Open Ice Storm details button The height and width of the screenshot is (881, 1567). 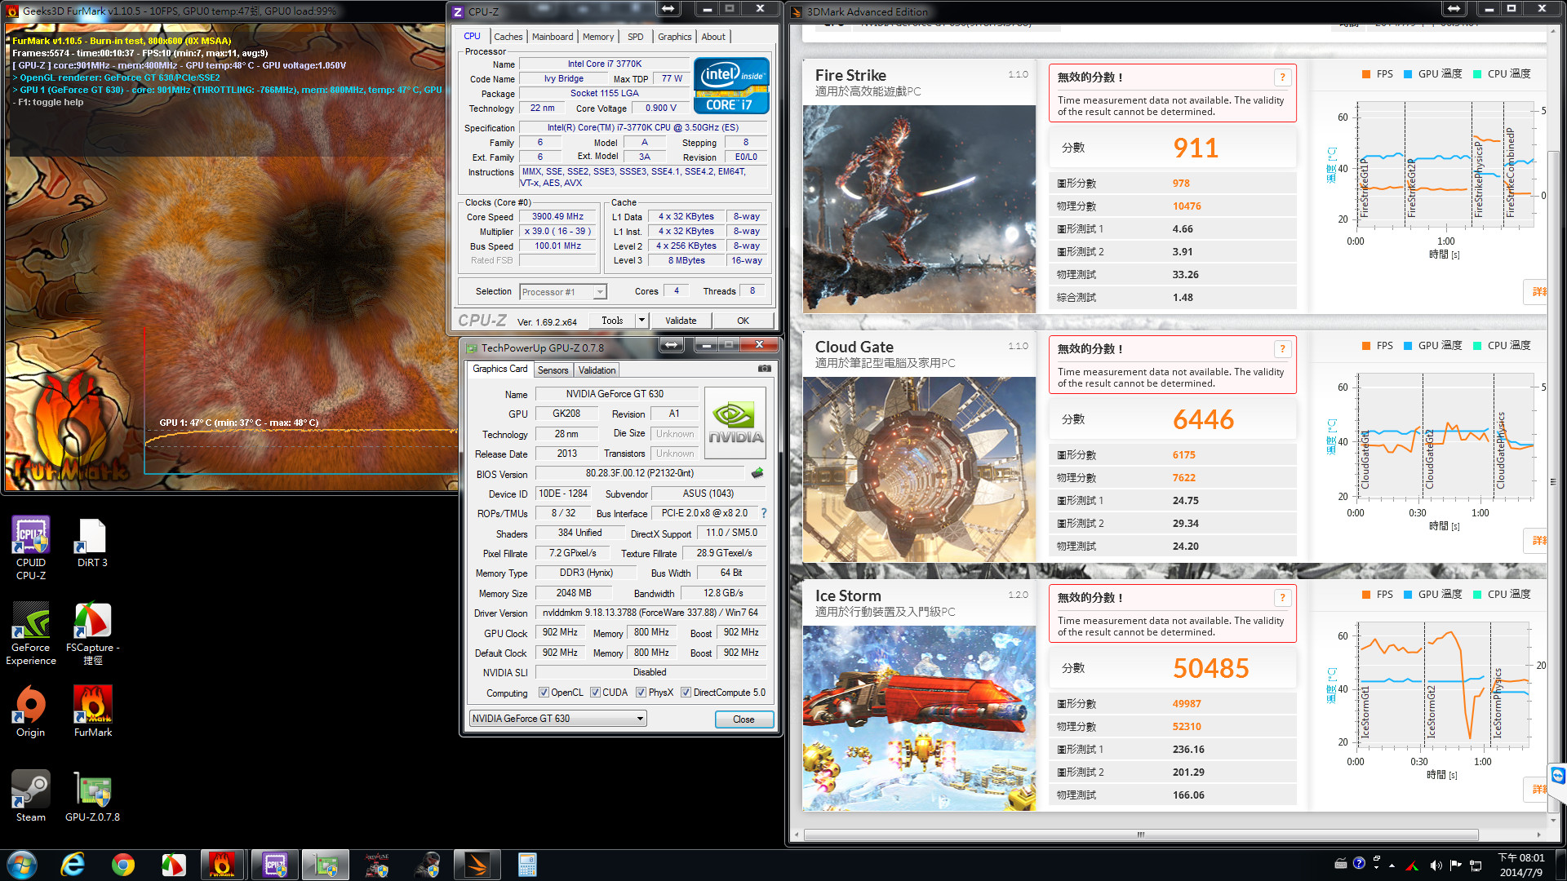point(1535,790)
